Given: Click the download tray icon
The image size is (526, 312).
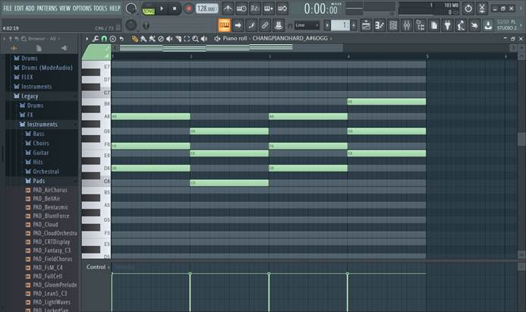Looking at the screenshot, I should pos(488,25).
